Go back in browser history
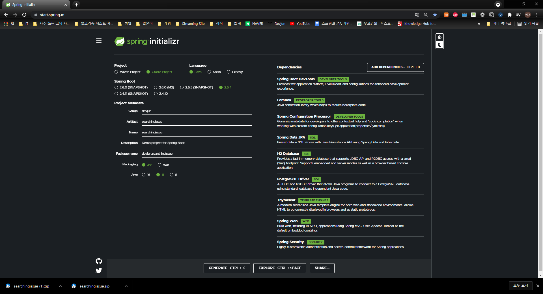 point(6,15)
